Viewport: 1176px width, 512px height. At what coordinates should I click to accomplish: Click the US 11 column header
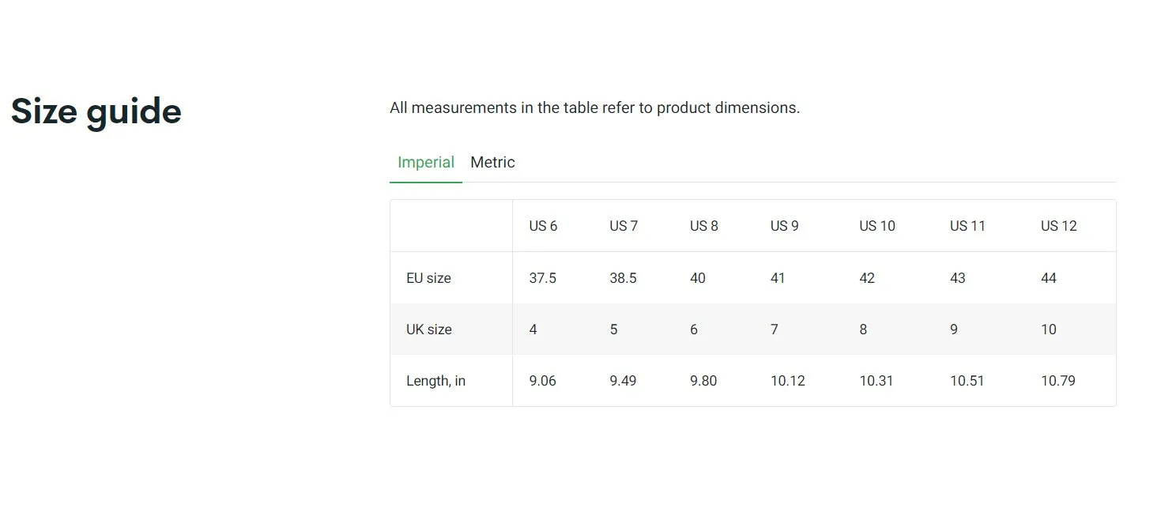tap(967, 226)
